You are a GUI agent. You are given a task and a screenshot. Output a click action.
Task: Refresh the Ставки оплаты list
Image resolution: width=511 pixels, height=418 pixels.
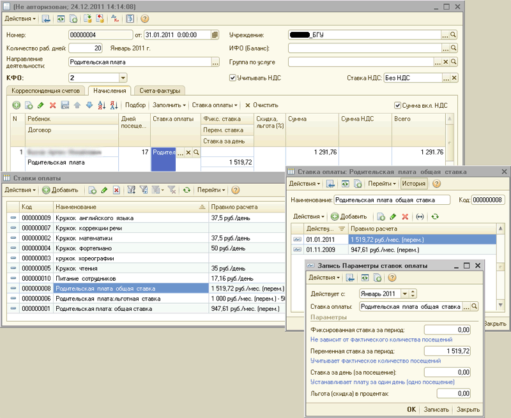[x=187, y=190]
